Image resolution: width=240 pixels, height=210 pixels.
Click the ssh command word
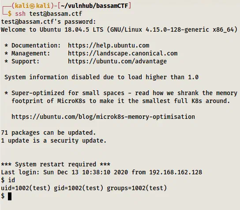[x=20, y=14]
